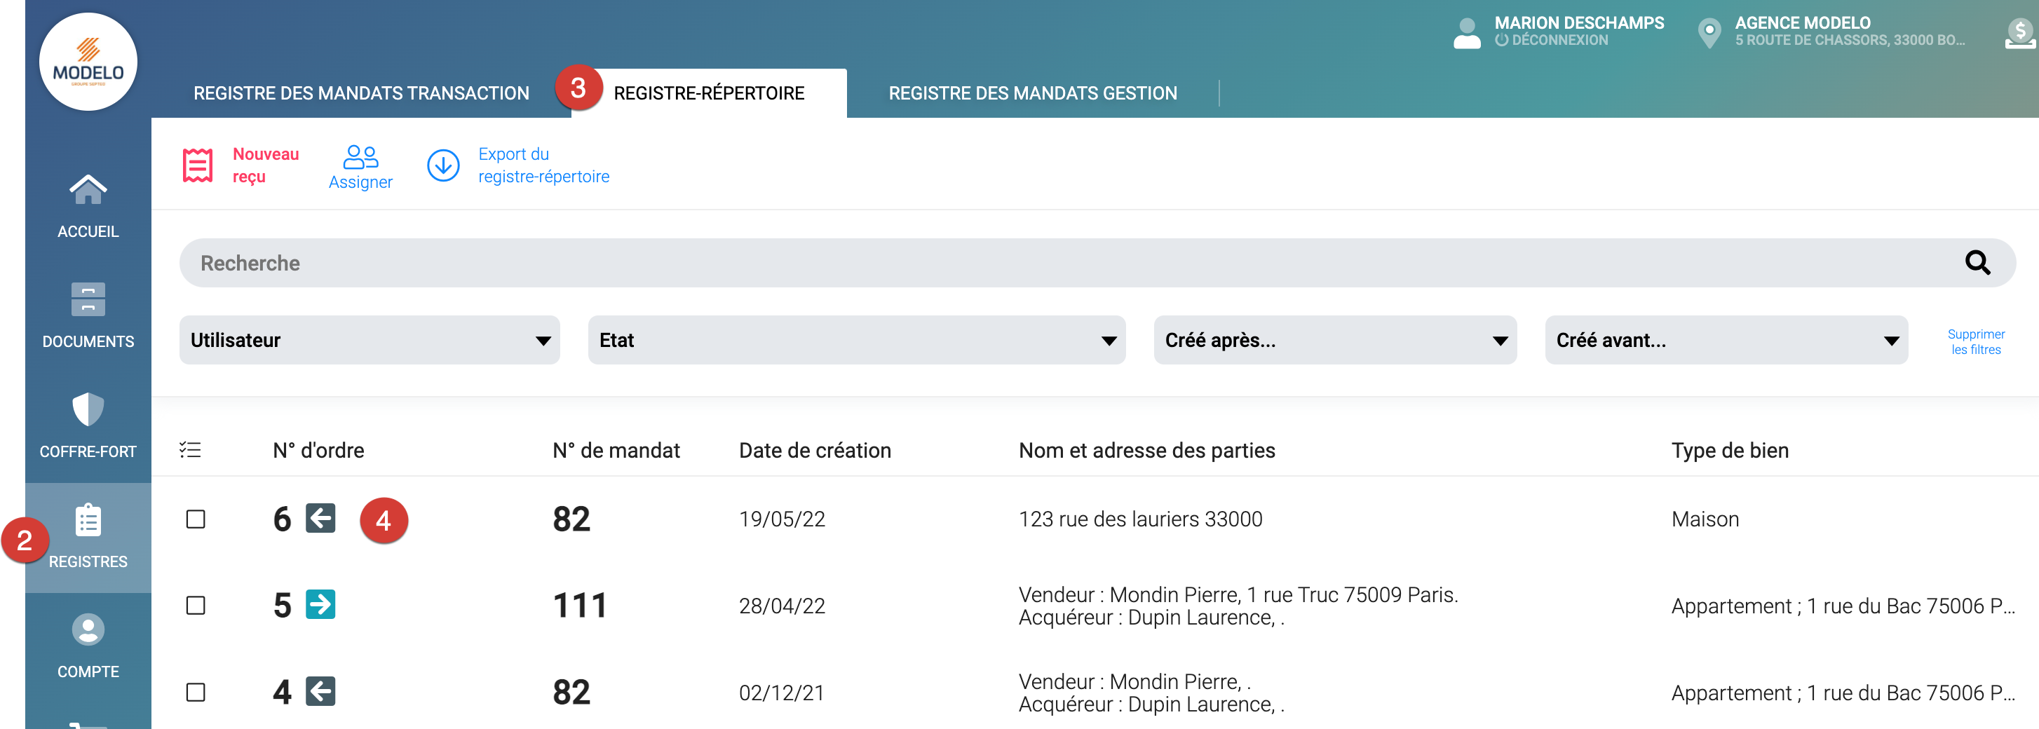
Task: Click Supprimer les filtres link
Action: click(x=1976, y=342)
